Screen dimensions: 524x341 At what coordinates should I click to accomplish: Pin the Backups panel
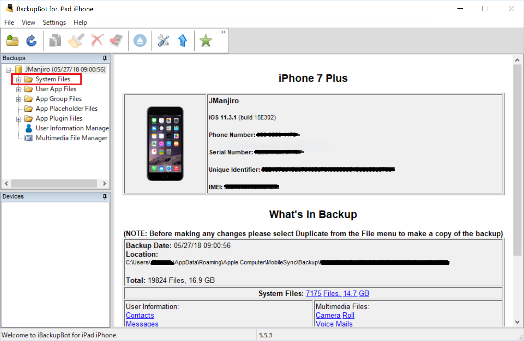point(105,58)
